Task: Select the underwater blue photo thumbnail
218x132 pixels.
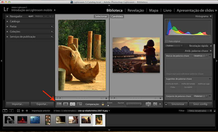Action: (x=35, y=120)
